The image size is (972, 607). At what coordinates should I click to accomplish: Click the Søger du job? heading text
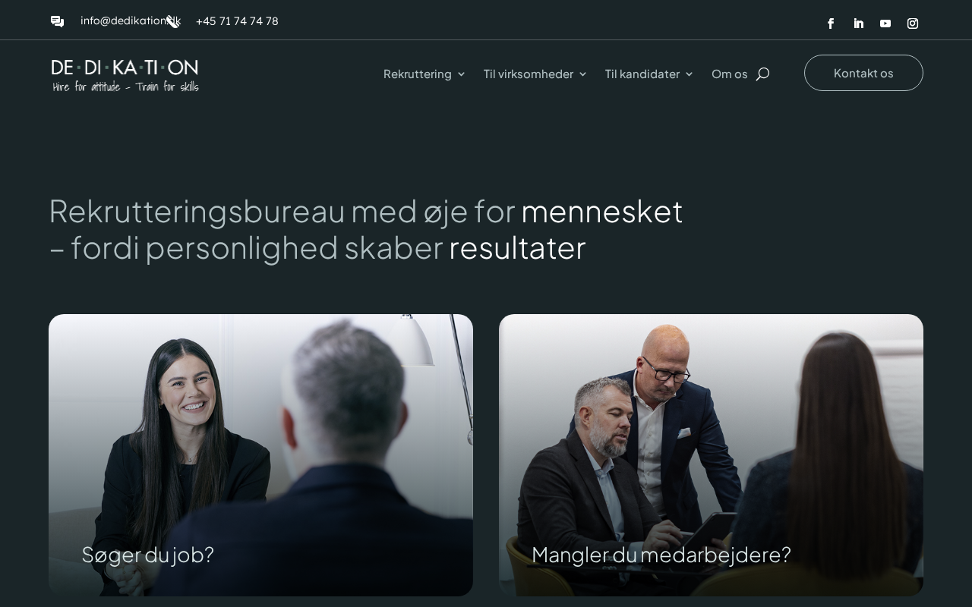pyautogui.click(x=148, y=555)
